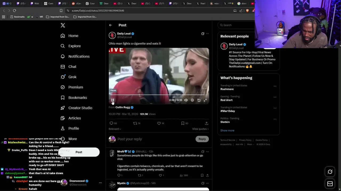Open video settings gear icon
The image size is (341, 191).
192,100
